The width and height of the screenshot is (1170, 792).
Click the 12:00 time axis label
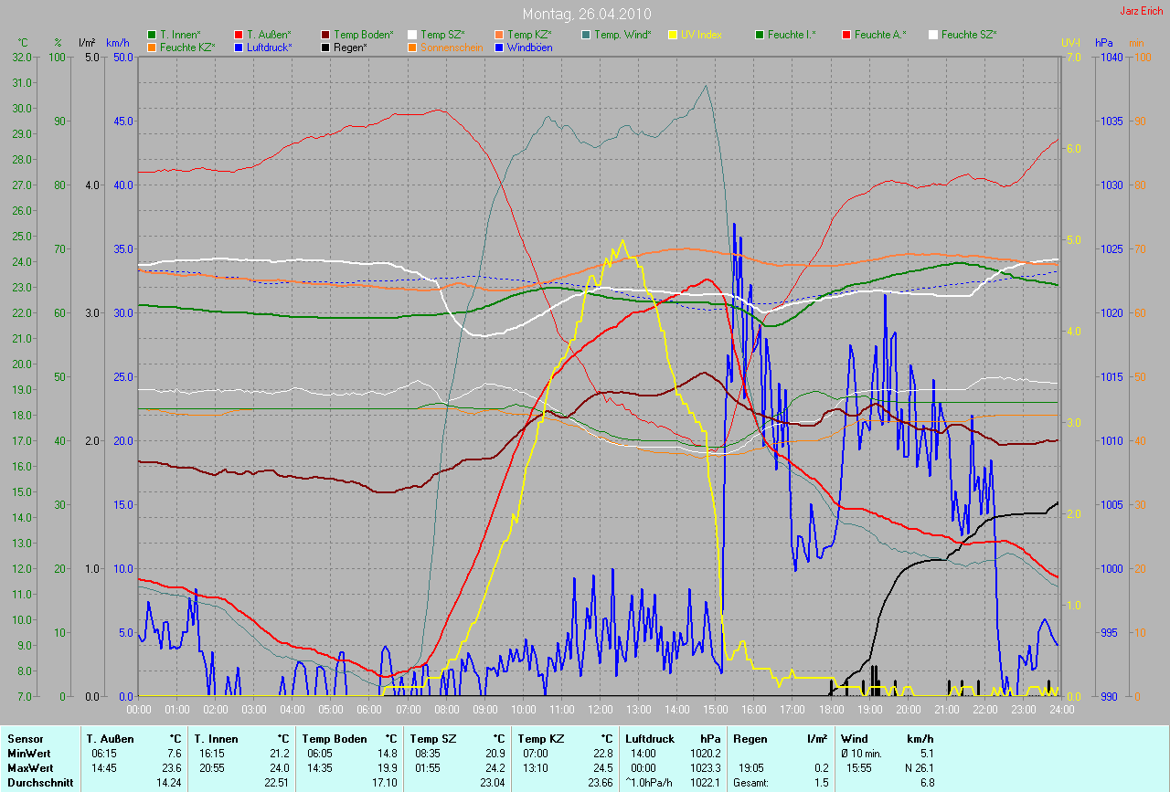point(600,709)
